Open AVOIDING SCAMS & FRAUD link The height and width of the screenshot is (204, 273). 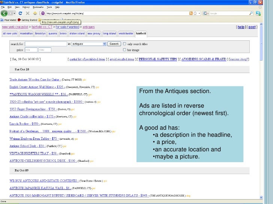coord(204,59)
